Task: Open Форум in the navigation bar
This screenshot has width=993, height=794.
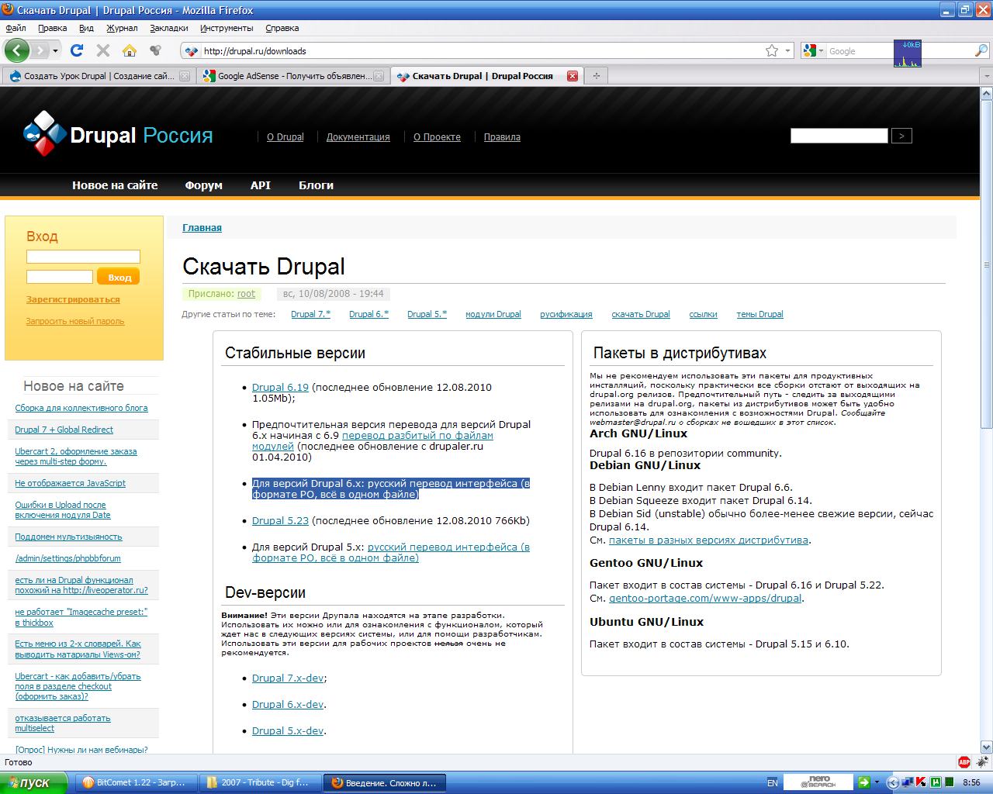Action: [x=203, y=185]
